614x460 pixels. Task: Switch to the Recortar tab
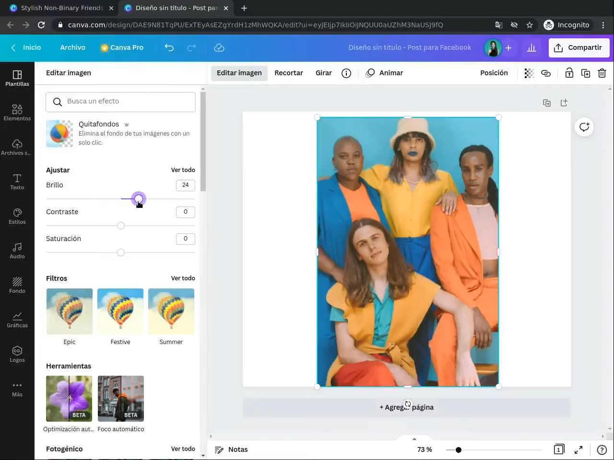(288, 73)
